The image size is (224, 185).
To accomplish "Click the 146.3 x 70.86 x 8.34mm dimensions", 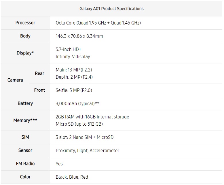I will click(79, 36).
